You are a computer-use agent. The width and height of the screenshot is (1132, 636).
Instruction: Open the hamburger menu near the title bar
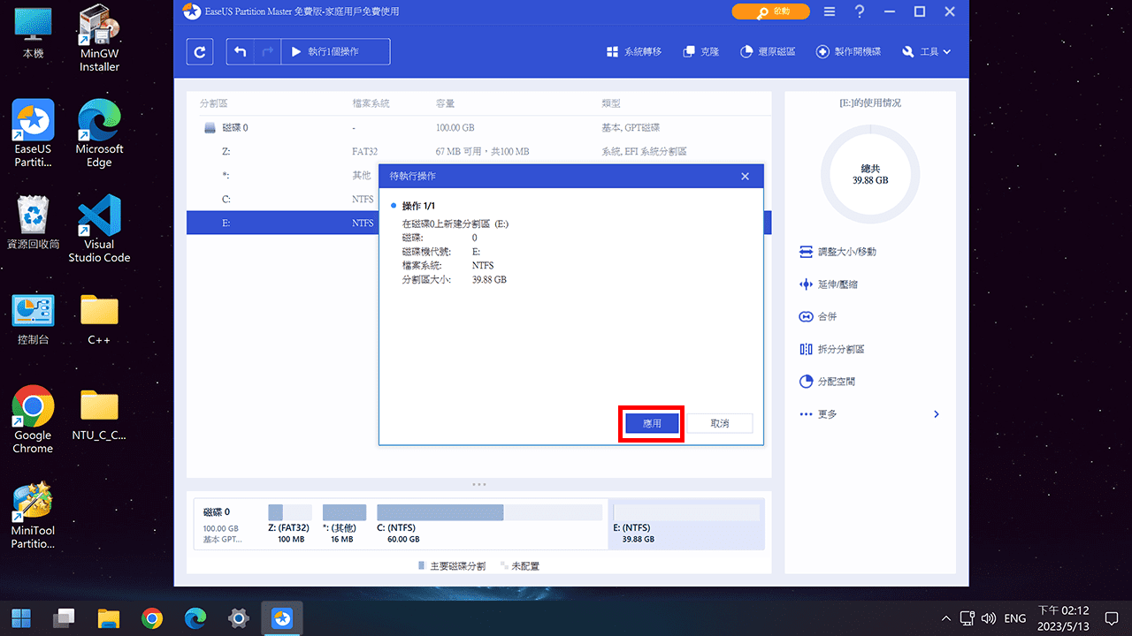829,11
